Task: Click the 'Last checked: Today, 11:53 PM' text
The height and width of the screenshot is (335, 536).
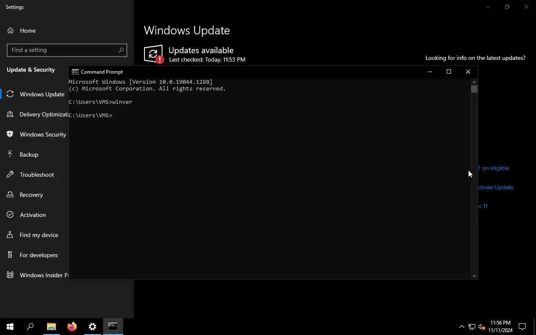Action: coord(207,59)
